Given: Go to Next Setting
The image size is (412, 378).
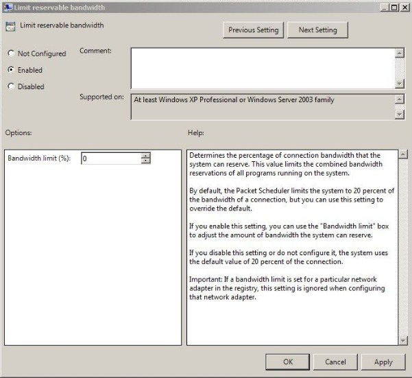Looking at the screenshot, I should (317, 30).
